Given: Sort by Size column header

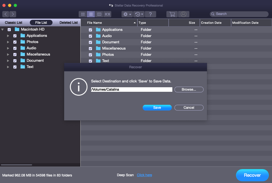Looking at the screenshot, I should click(x=184, y=23).
